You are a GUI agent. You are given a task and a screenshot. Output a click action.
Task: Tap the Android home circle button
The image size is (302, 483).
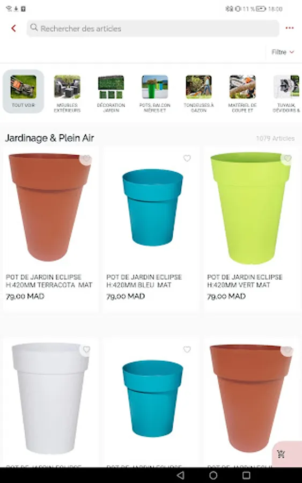pos(213,475)
